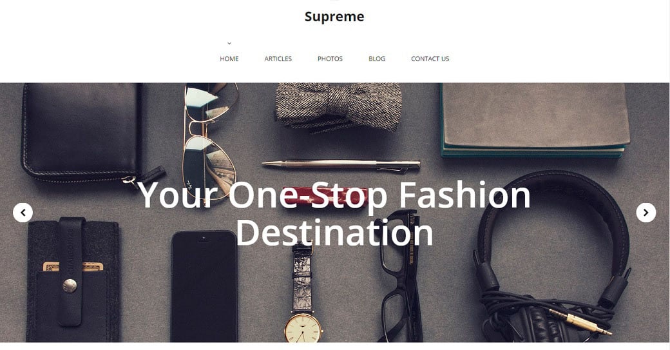Click the grey notebook in the banner

[534, 120]
